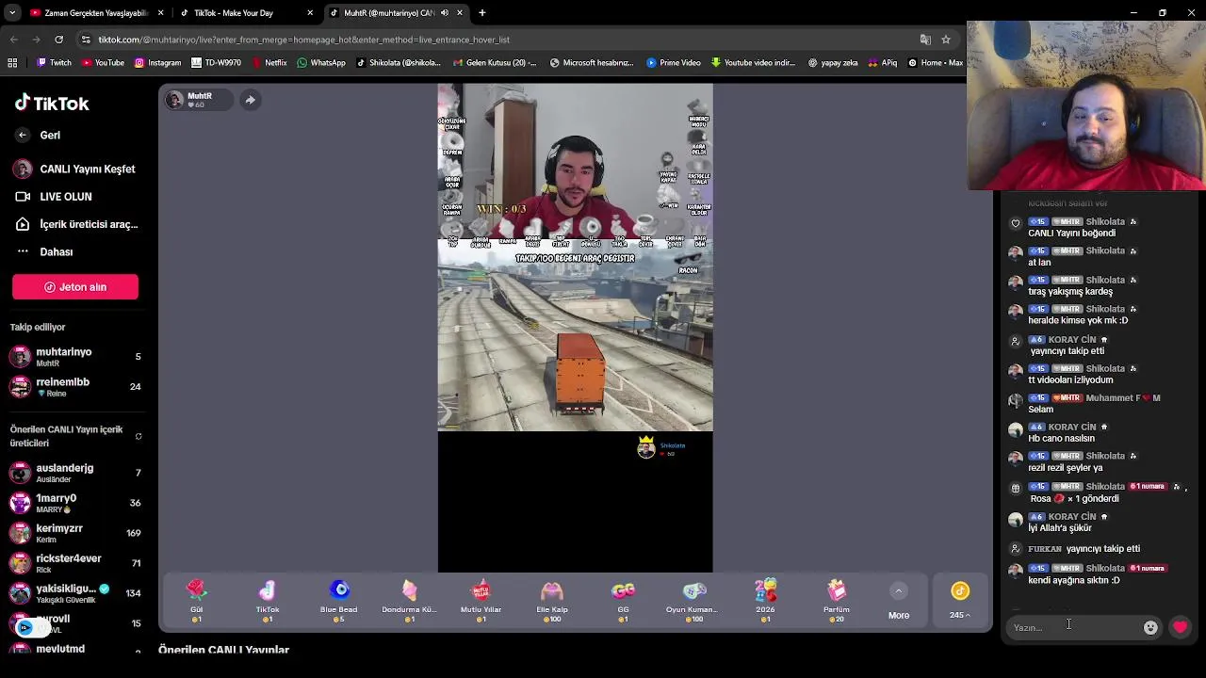Open auslanderjg live channel

click(75, 473)
